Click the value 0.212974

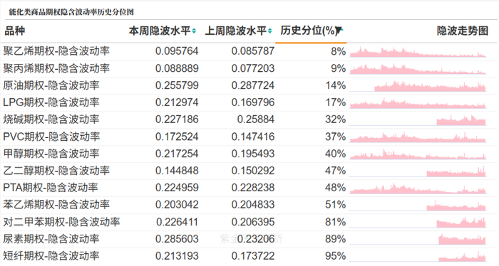[177, 102]
